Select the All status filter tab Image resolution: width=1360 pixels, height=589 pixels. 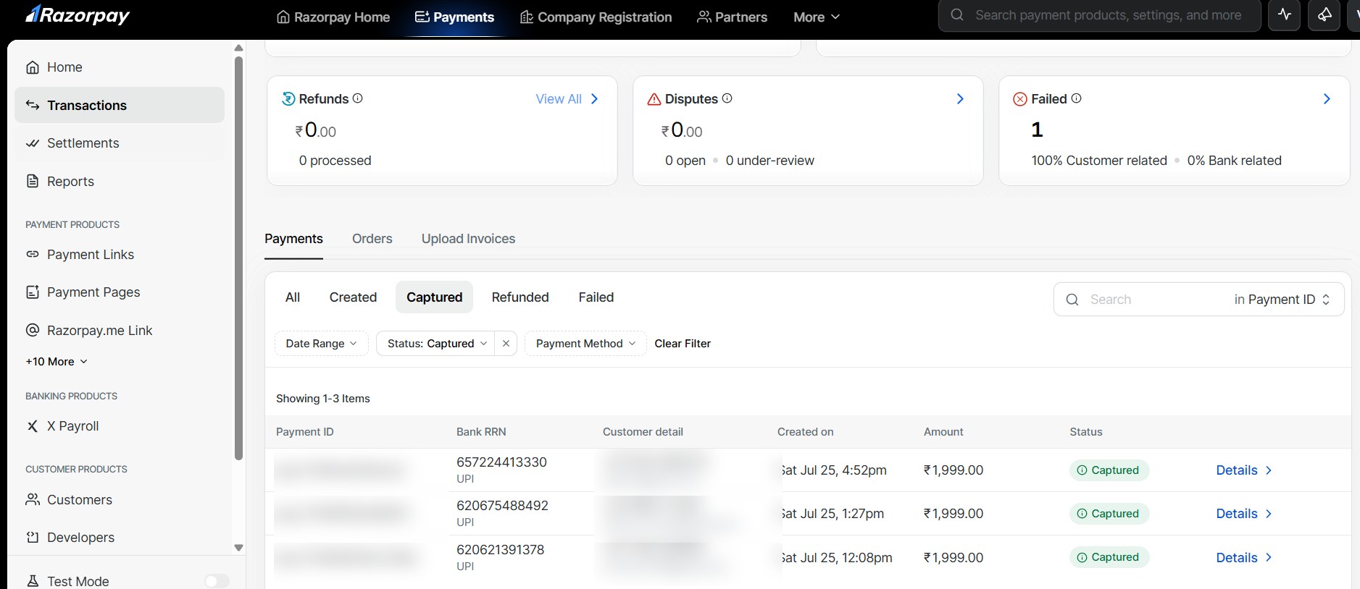[293, 297]
